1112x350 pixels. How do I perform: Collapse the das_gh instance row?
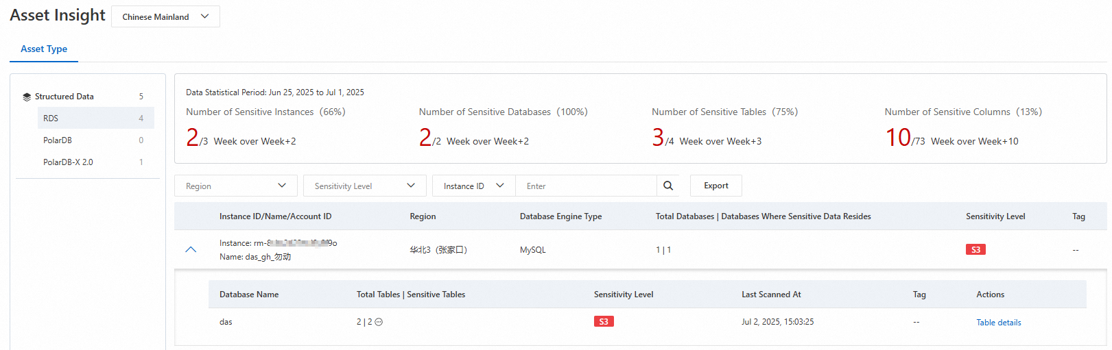click(x=191, y=249)
